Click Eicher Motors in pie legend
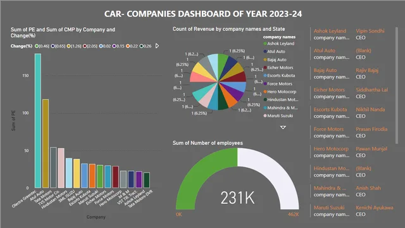The image size is (405, 228). click(278, 68)
